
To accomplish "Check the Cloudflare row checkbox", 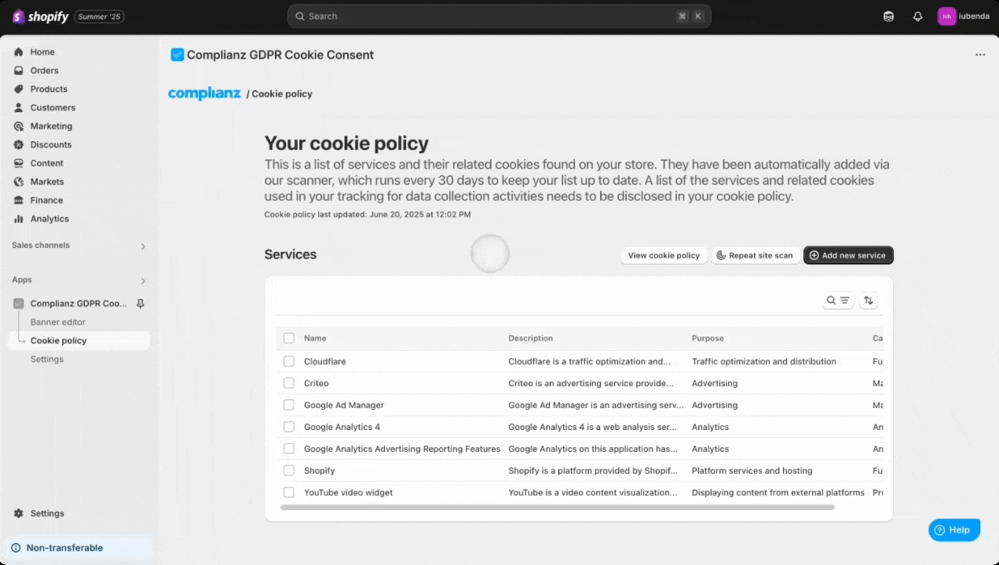I will (x=289, y=362).
